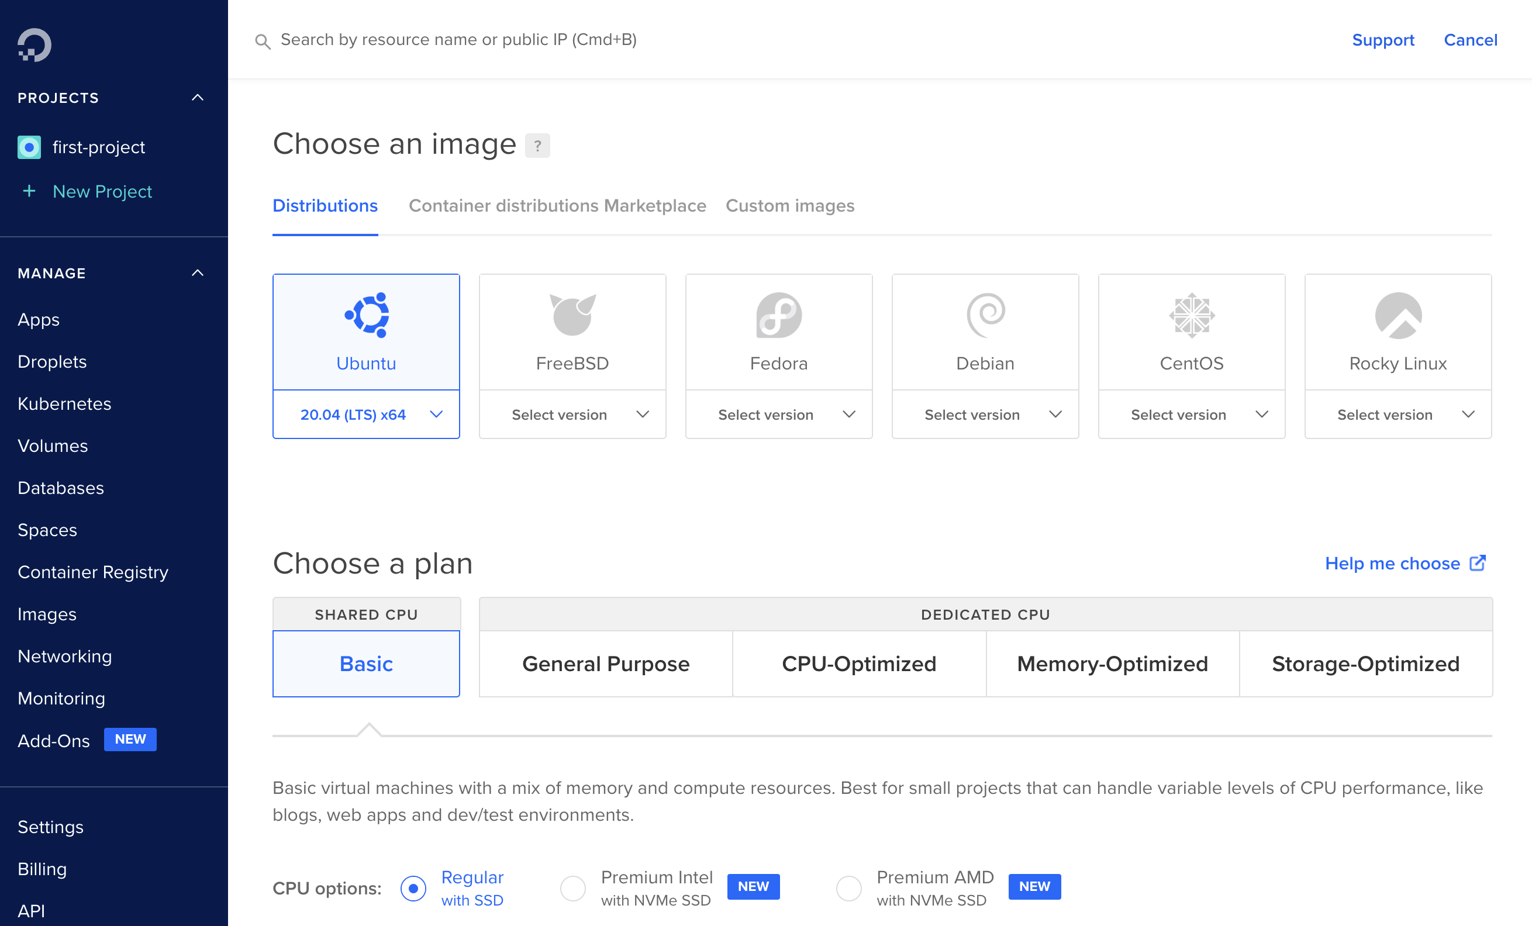Open Billing in sidebar
The image size is (1532, 926).
click(x=42, y=869)
